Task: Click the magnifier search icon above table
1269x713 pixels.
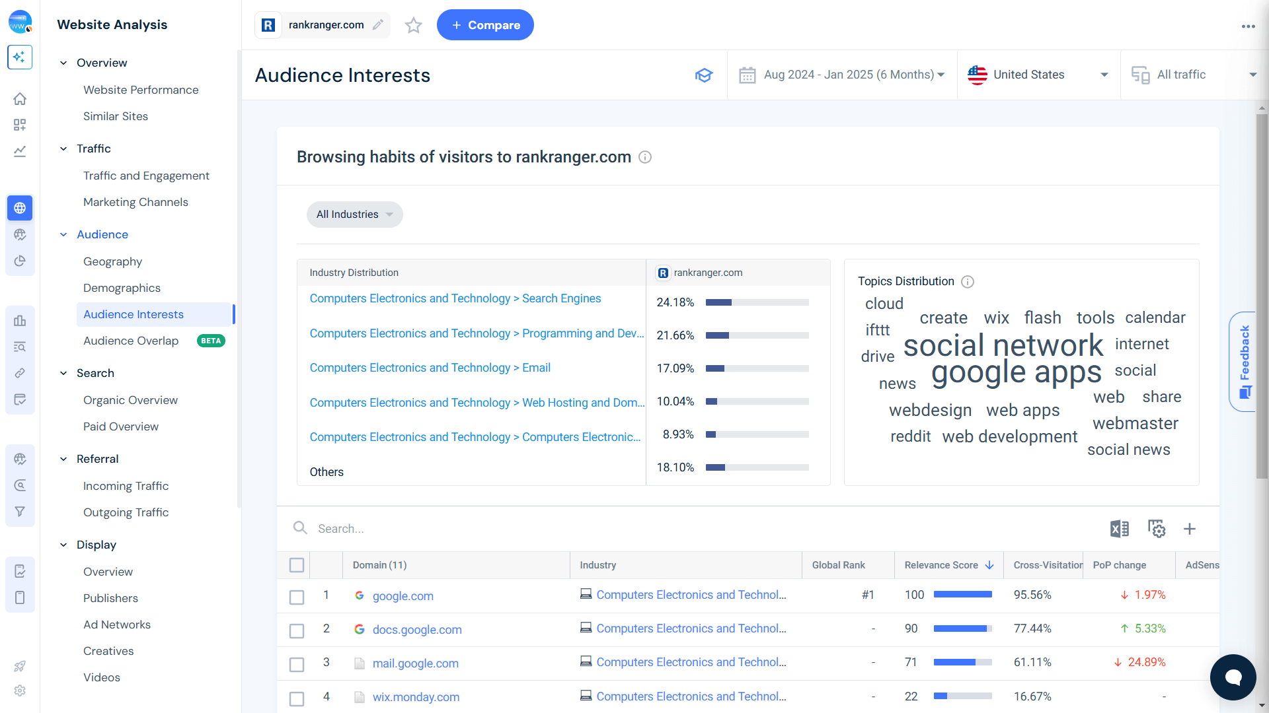Action: pyautogui.click(x=300, y=528)
